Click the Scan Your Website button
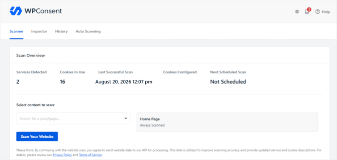The width and height of the screenshot is (337, 160). coord(37,136)
